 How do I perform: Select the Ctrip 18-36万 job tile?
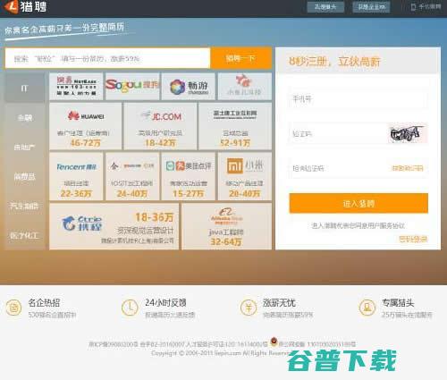(114, 226)
